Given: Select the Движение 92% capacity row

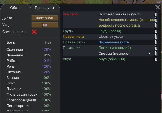Looking at the screenshot, I should point(29,55).
